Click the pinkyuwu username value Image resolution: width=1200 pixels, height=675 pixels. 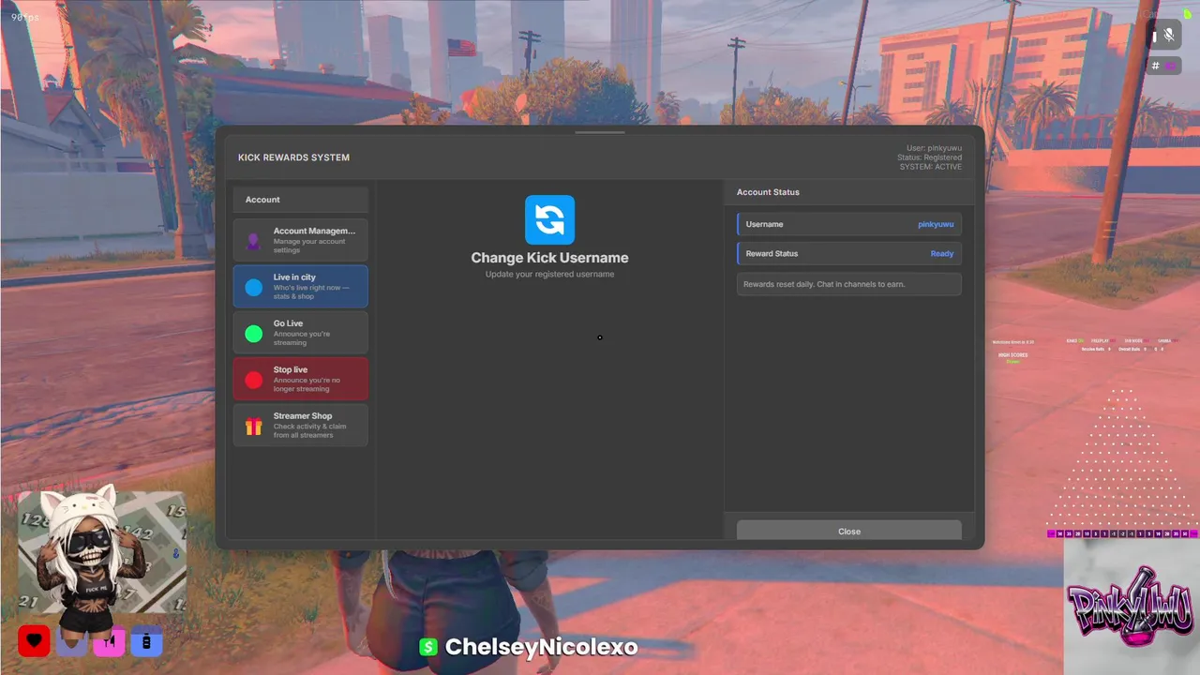936,224
